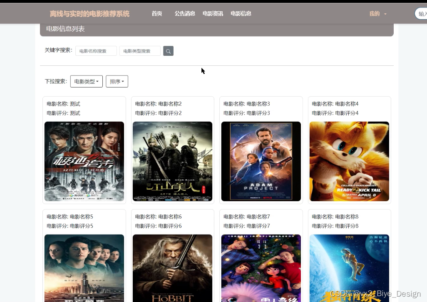This screenshot has width=427, height=302.
Task: Open the Hobbit movie poster
Action: click(x=172, y=268)
